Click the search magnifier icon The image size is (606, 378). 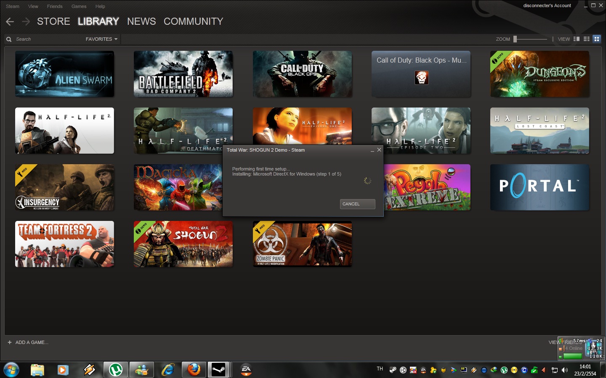[x=8, y=39]
